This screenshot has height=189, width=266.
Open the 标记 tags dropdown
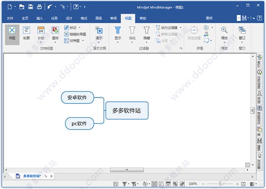point(80,28)
